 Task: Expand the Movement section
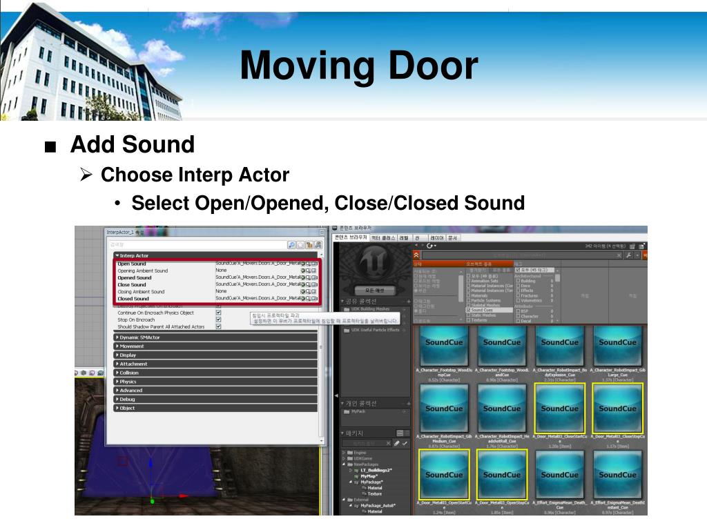(117, 346)
